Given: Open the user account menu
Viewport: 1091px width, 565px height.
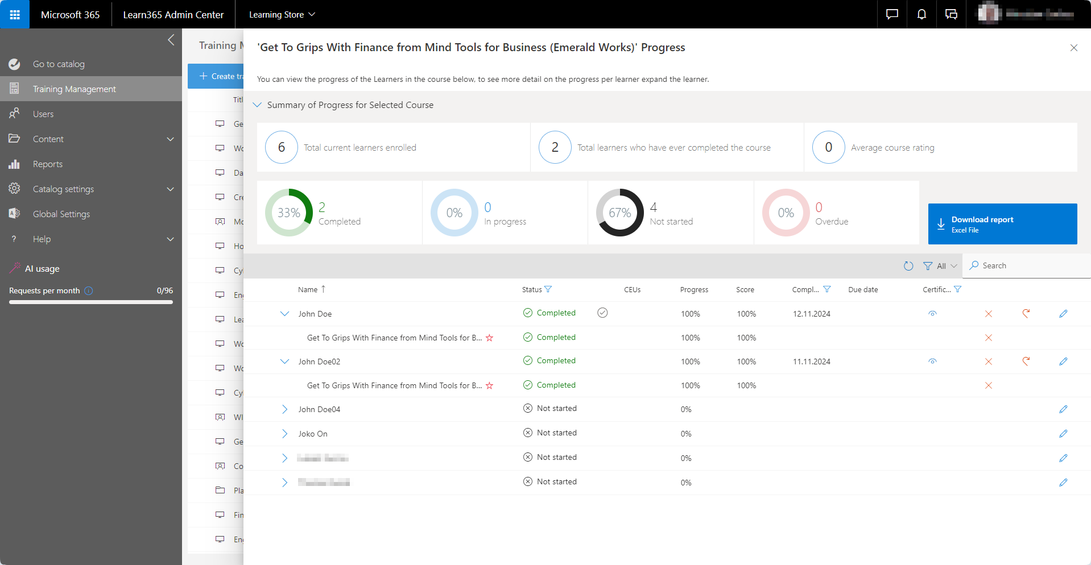Looking at the screenshot, I should click(x=1028, y=14).
